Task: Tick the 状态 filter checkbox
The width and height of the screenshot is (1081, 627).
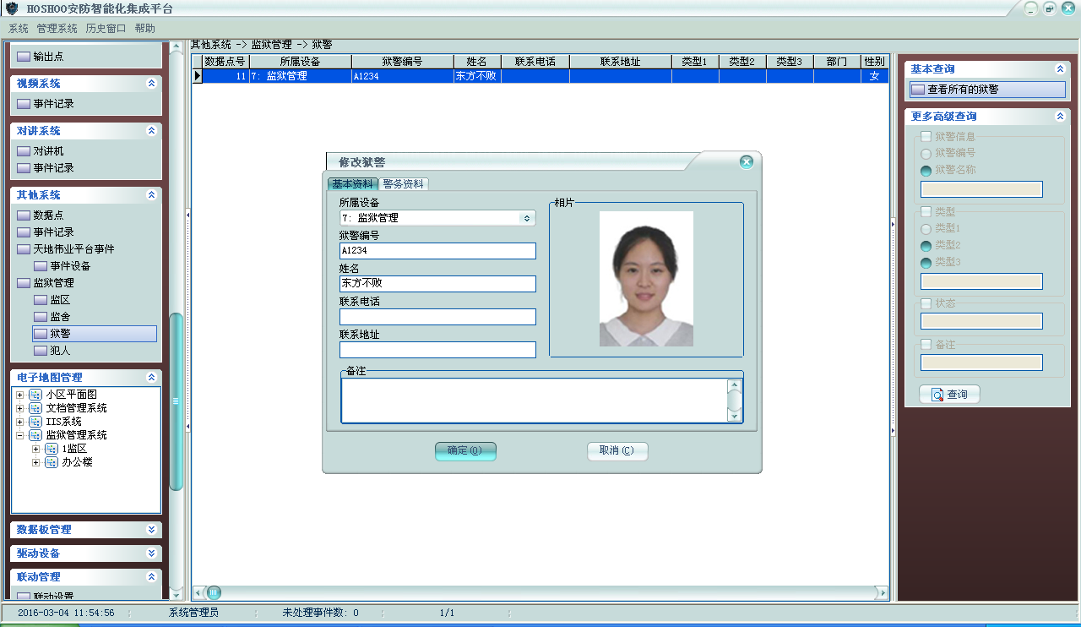Action: click(926, 303)
